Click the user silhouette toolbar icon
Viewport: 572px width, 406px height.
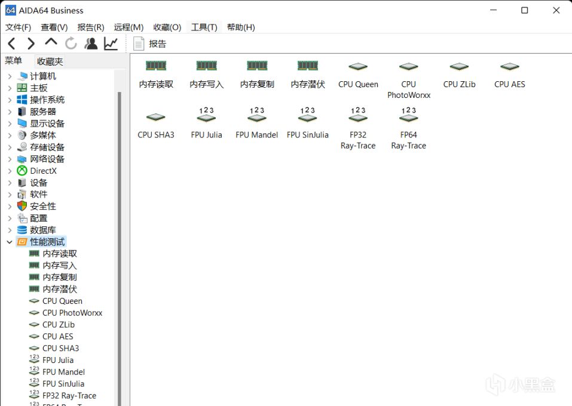[91, 44]
